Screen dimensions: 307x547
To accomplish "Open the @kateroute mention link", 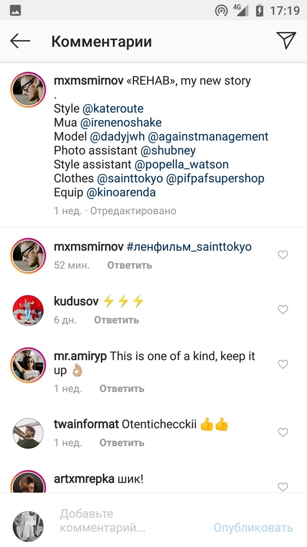I will point(113,109).
